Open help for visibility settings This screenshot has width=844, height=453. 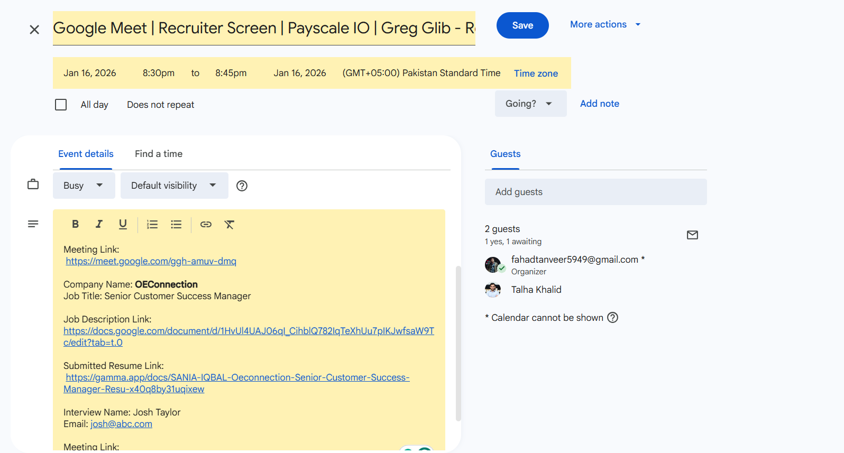tap(242, 186)
